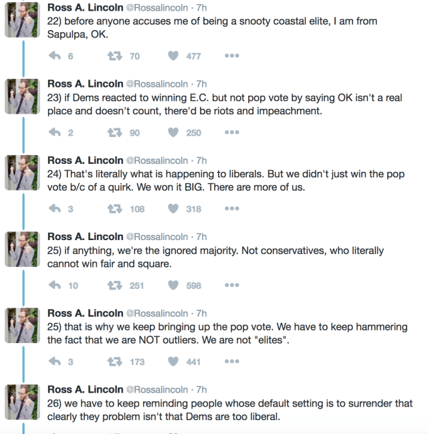Viewport: 428px width, 434px height.
Task: Like the tweet with 598 likes
Action: tap(173, 286)
